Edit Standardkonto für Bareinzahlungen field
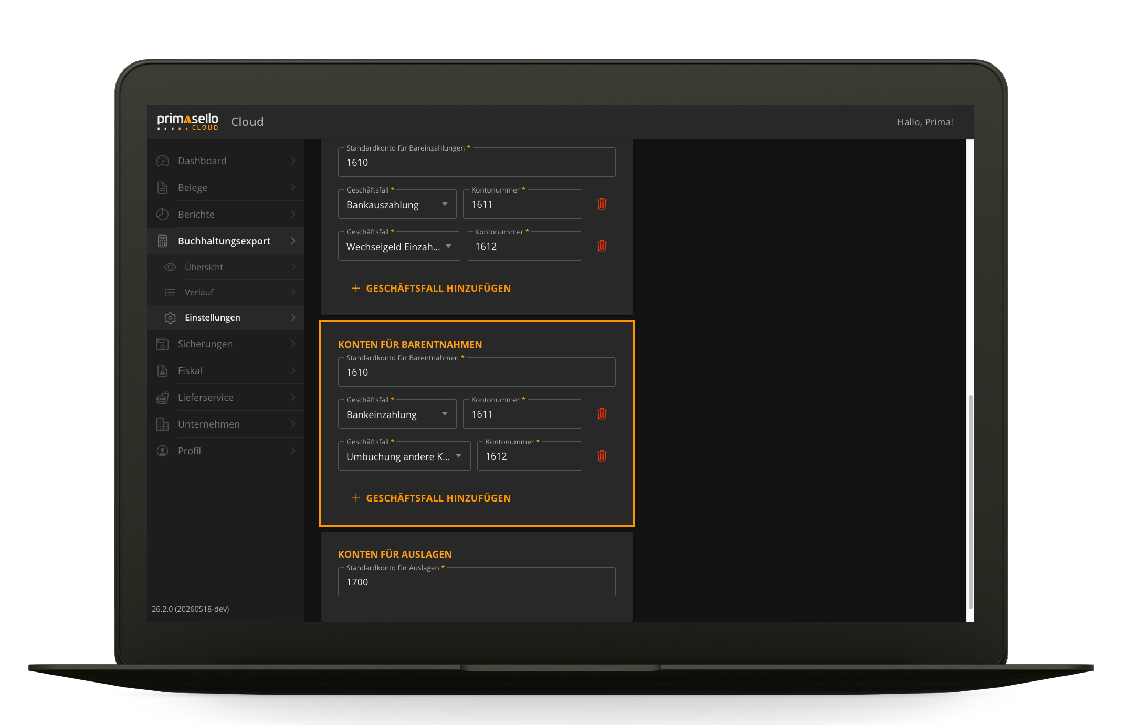 (477, 163)
